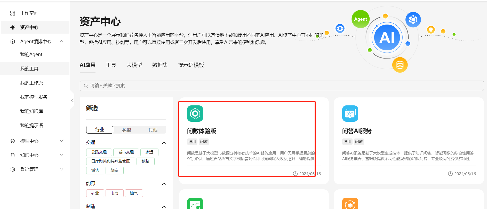Image resolution: width=487 pixels, height=209 pixels.
Task: Open the 问数体验版 card title
Action: (202, 131)
